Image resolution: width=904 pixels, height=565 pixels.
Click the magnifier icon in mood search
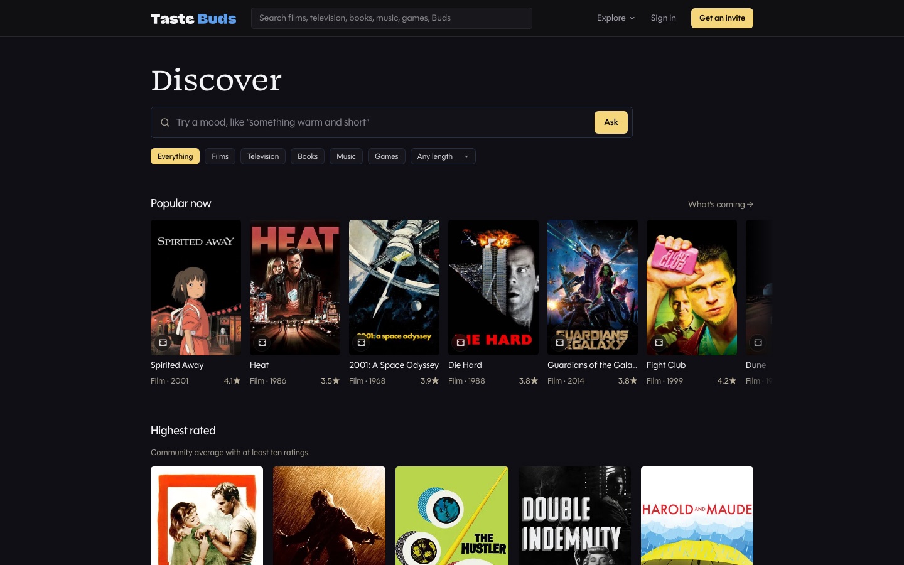tap(165, 122)
